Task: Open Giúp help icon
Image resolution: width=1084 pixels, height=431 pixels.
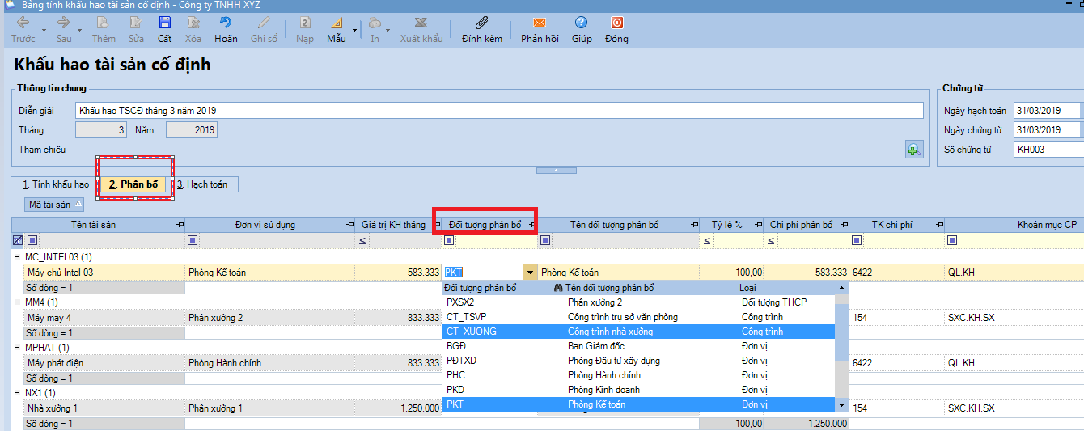Action: (581, 23)
